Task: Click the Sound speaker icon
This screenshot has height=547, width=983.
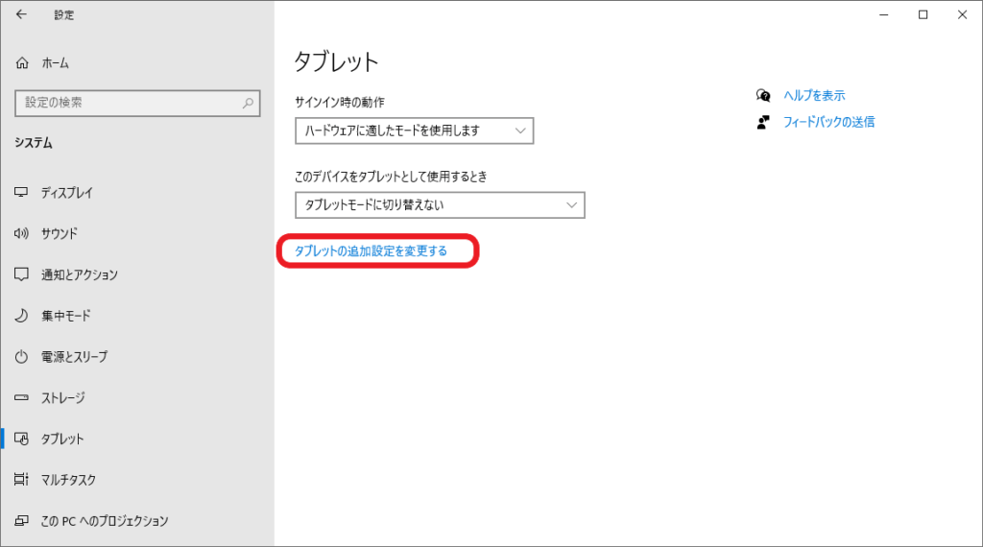Action: [x=22, y=234]
